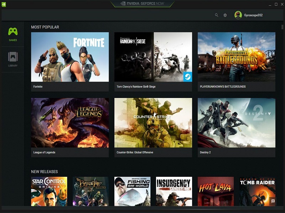Open The Bard's Tale new release
This screenshot has width=285, height=213.
(x=91, y=191)
